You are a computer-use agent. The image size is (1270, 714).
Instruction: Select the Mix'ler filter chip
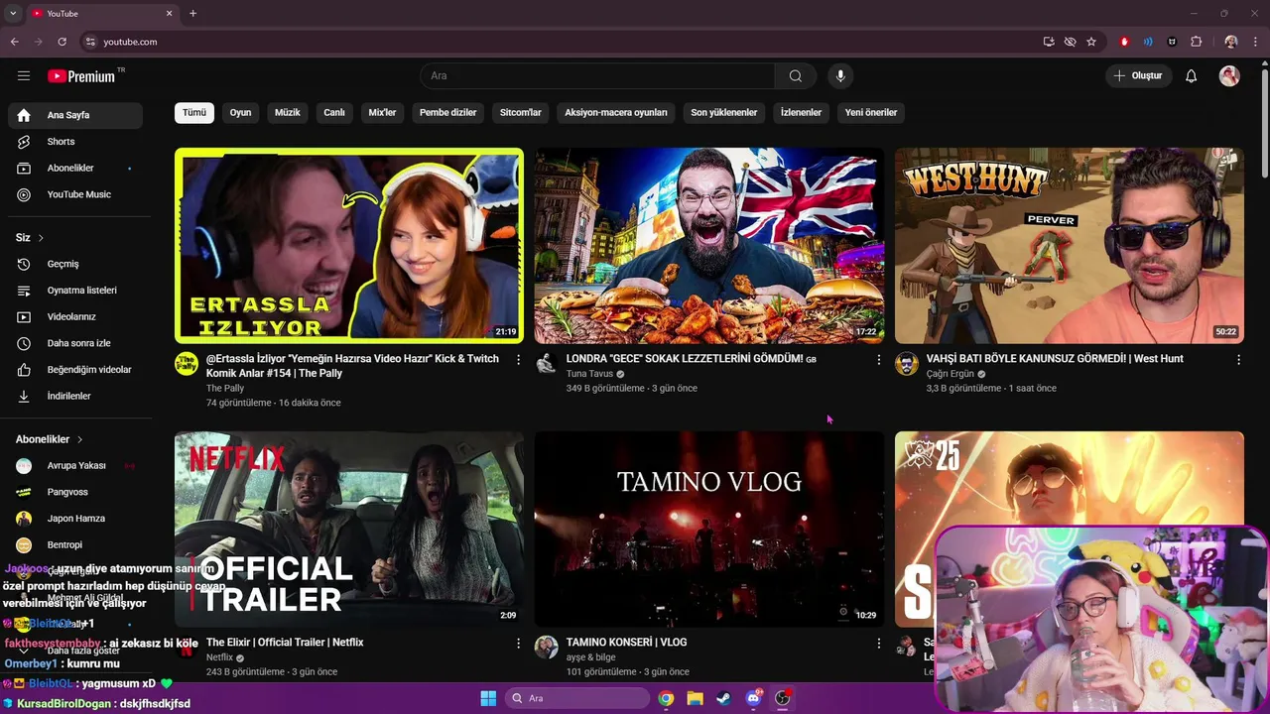(x=382, y=112)
